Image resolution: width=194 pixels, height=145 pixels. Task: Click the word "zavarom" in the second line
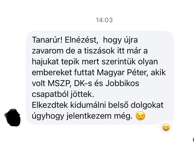[x=48, y=51]
